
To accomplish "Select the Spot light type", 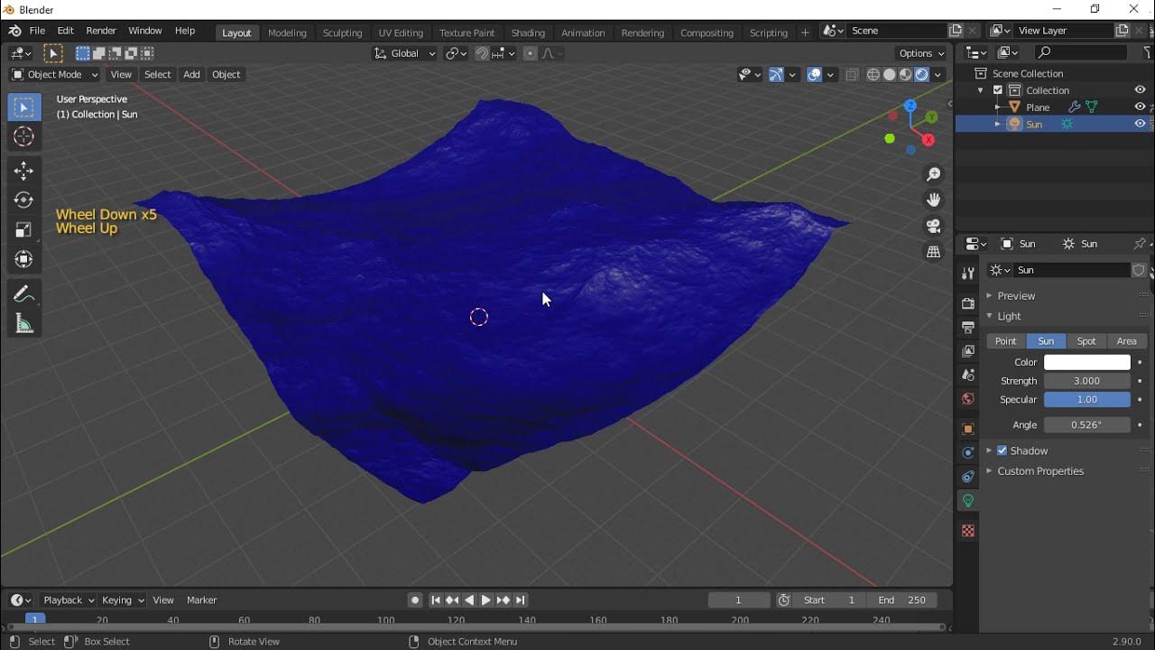I will click(1086, 341).
